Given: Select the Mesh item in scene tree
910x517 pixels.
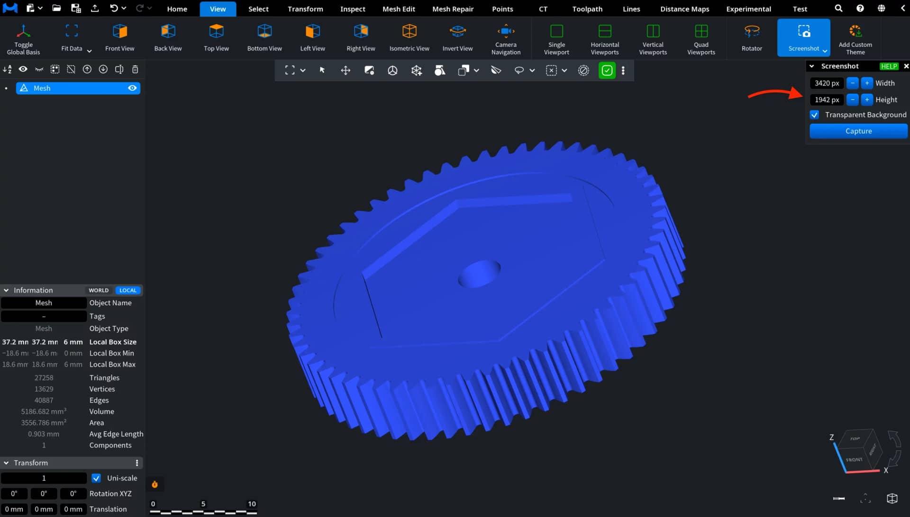Looking at the screenshot, I should click(x=78, y=88).
